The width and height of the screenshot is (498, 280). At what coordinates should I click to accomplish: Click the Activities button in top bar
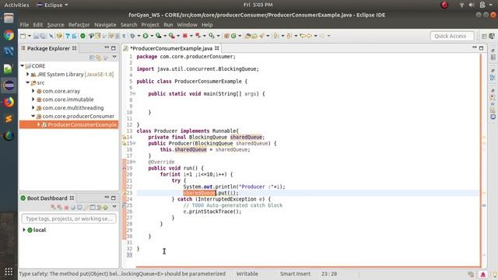click(x=16, y=5)
